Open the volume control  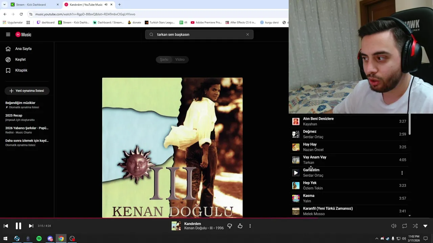click(394, 226)
